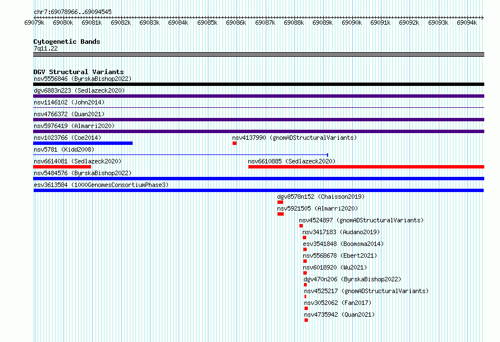500x342 pixels.
Task: Open the nsv1146102 (John2014) label
Action: pos(69,102)
